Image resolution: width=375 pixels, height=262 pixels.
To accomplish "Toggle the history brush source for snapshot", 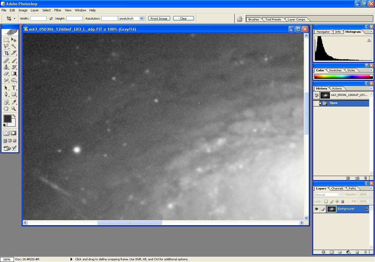I will tap(316, 95).
